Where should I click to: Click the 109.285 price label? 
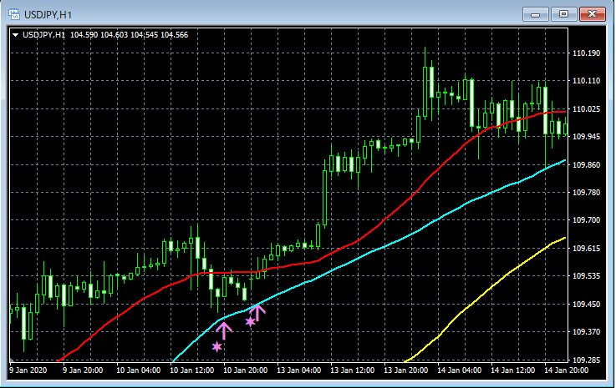coord(586,360)
